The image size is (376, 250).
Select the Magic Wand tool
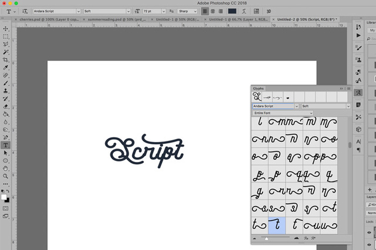5,52
